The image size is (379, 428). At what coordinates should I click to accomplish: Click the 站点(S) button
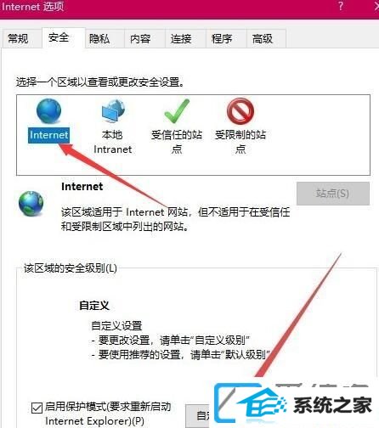[x=333, y=194]
